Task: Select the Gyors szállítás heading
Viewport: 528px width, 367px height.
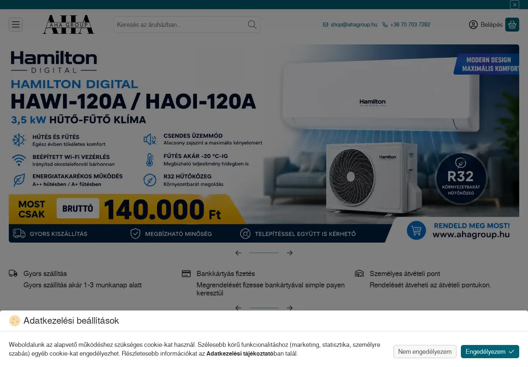Action: coord(45,273)
